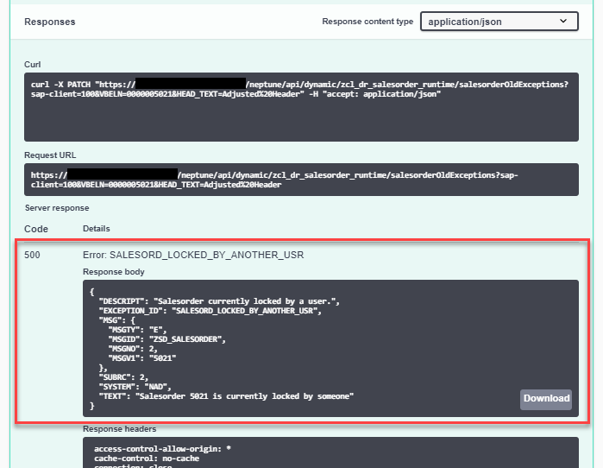The image size is (603, 468).
Task: Click the Request URL label
Action: 50,155
